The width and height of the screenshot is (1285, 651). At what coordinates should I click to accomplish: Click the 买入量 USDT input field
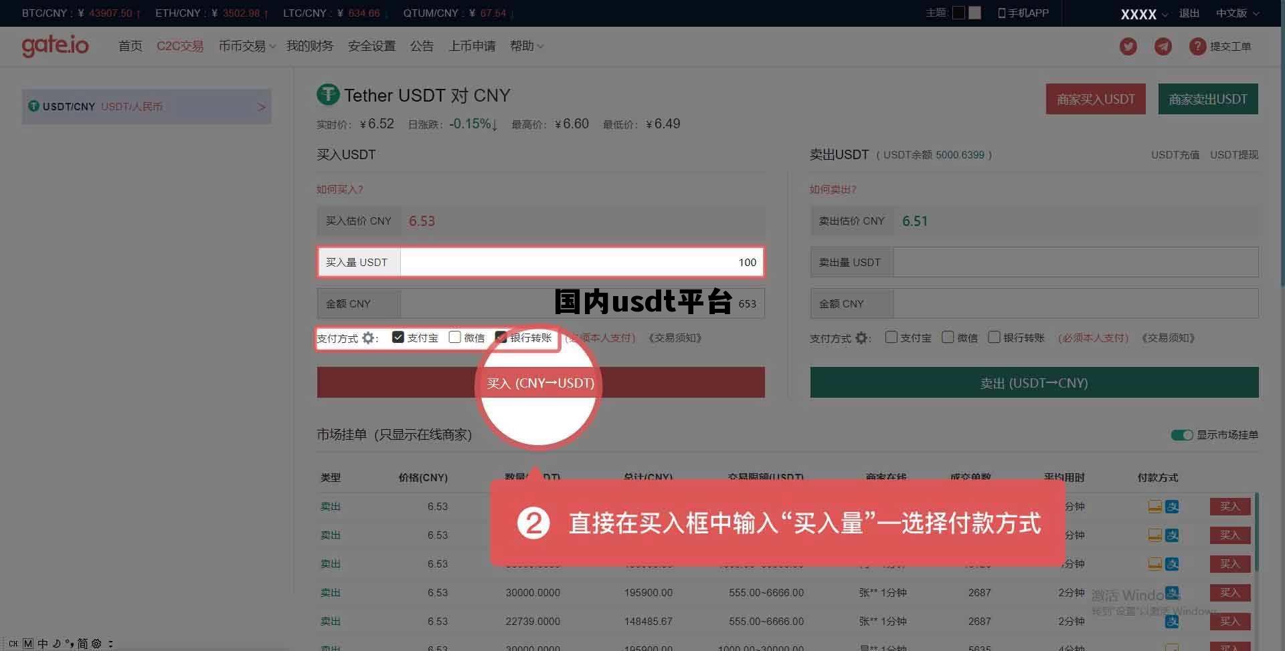pyautogui.click(x=582, y=262)
